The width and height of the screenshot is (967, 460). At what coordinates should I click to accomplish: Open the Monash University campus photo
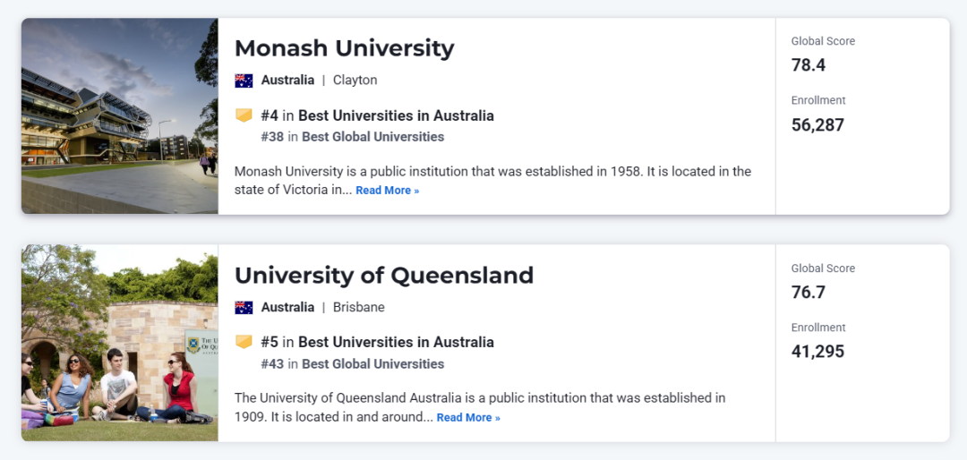pyautogui.click(x=120, y=116)
